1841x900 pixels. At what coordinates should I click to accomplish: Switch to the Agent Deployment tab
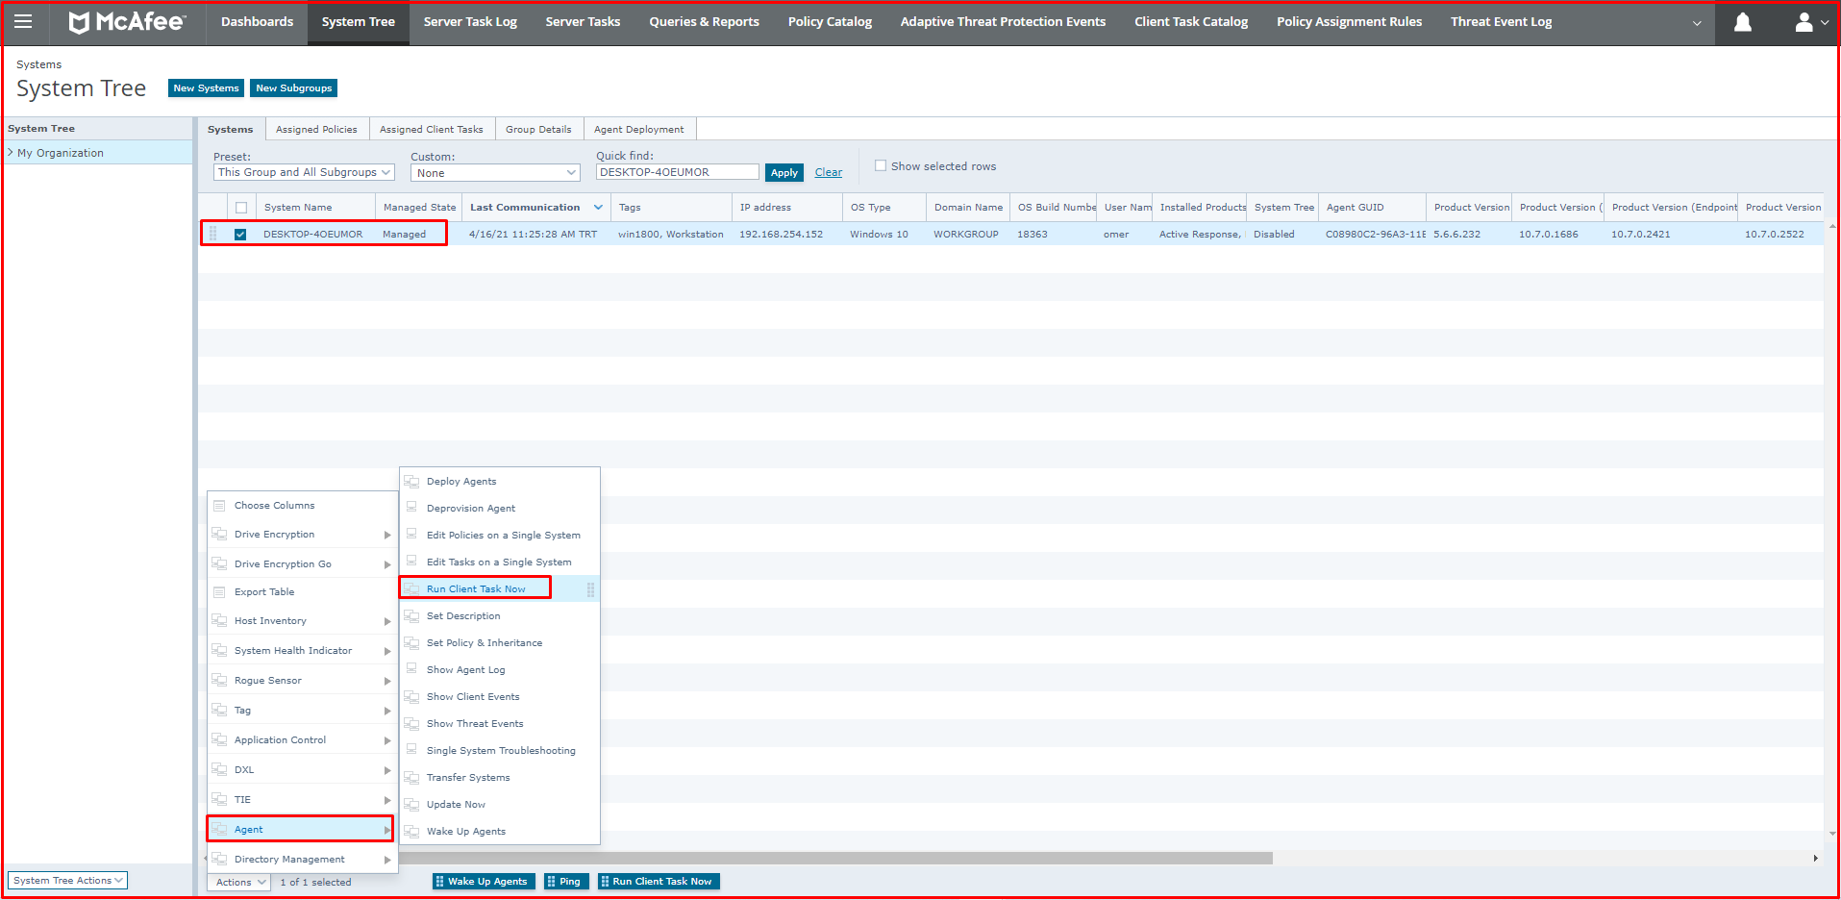[x=638, y=130]
